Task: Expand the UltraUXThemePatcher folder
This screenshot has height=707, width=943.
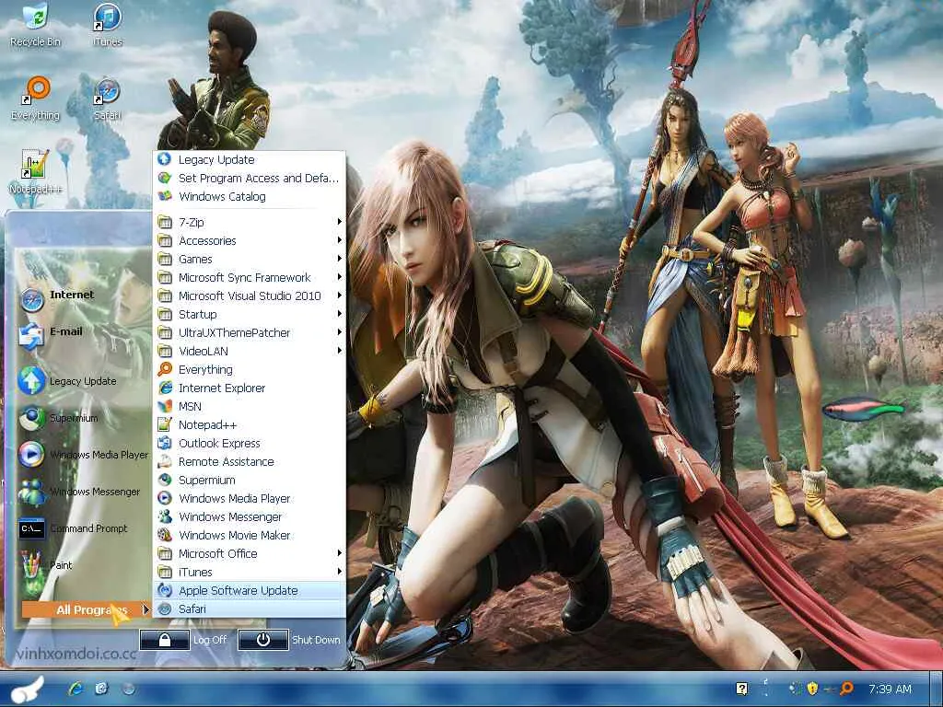Action: pos(250,333)
